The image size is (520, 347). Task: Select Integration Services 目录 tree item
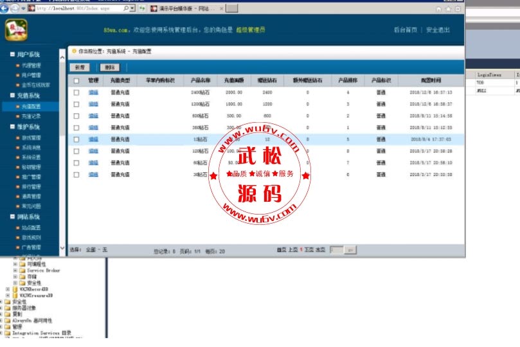(42, 333)
